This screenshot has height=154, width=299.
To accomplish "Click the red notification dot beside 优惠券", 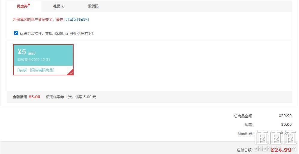I will coord(29,4).
